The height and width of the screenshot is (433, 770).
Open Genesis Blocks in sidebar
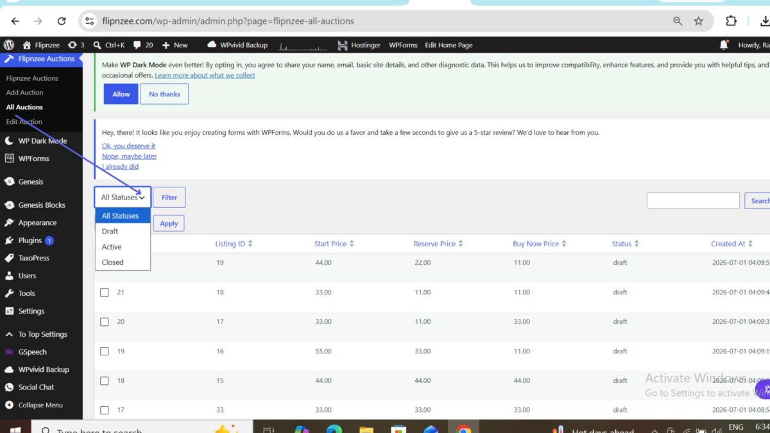pos(41,205)
